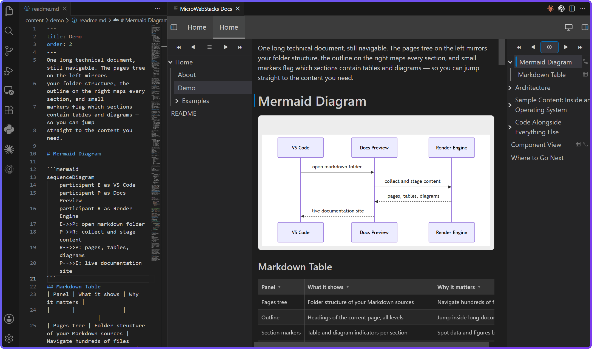Open readme.md tab's more actions ellipsis
The width and height of the screenshot is (592, 349).
[x=157, y=8]
